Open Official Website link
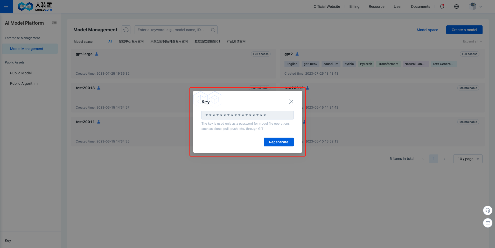The image size is (495, 248). [327, 6]
